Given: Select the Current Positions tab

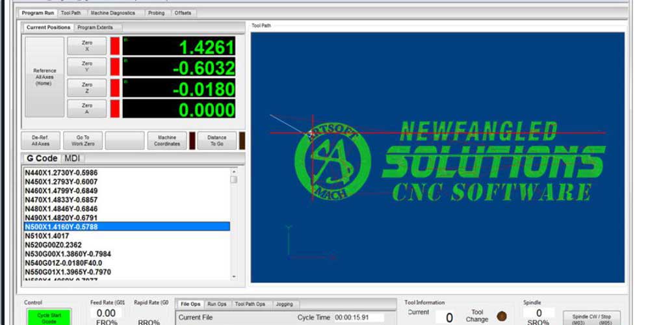Looking at the screenshot, I should [x=48, y=27].
